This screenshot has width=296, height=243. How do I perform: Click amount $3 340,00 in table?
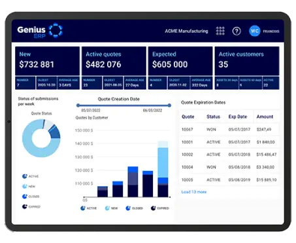coord(265,167)
